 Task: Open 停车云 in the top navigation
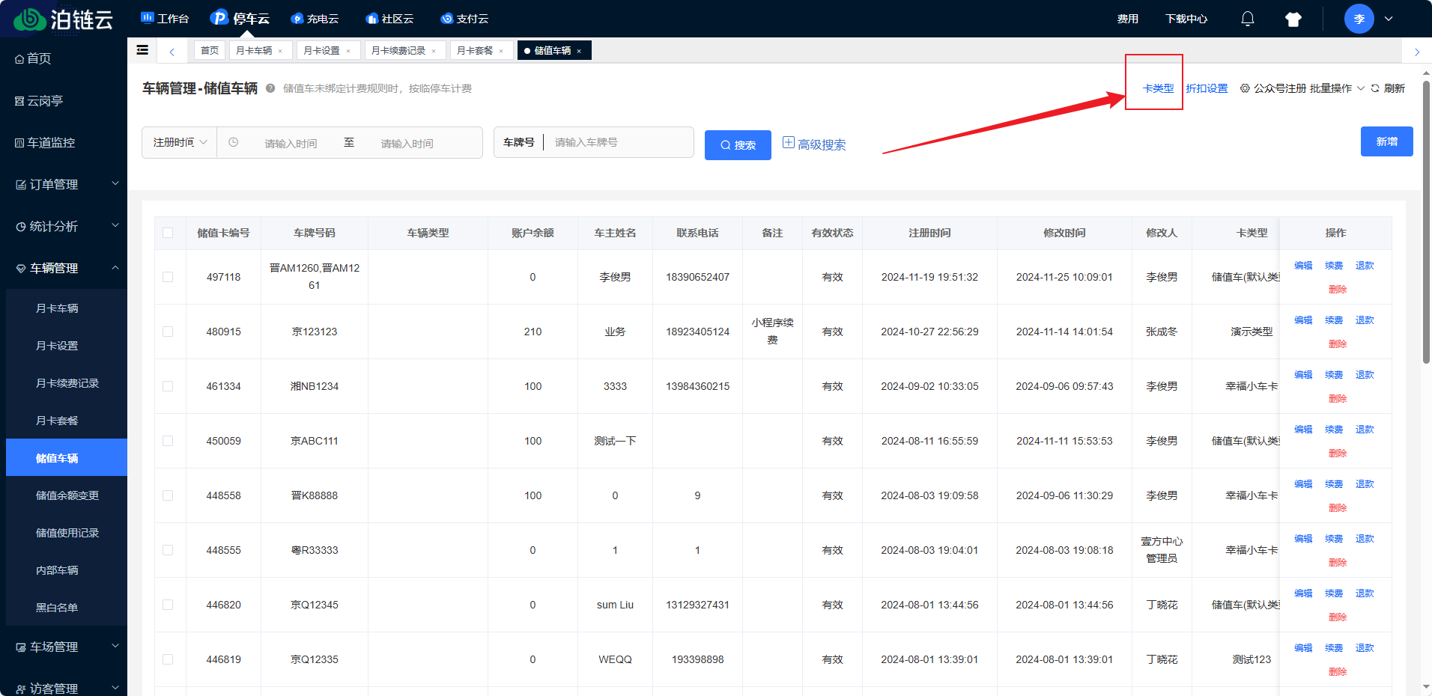pos(240,19)
